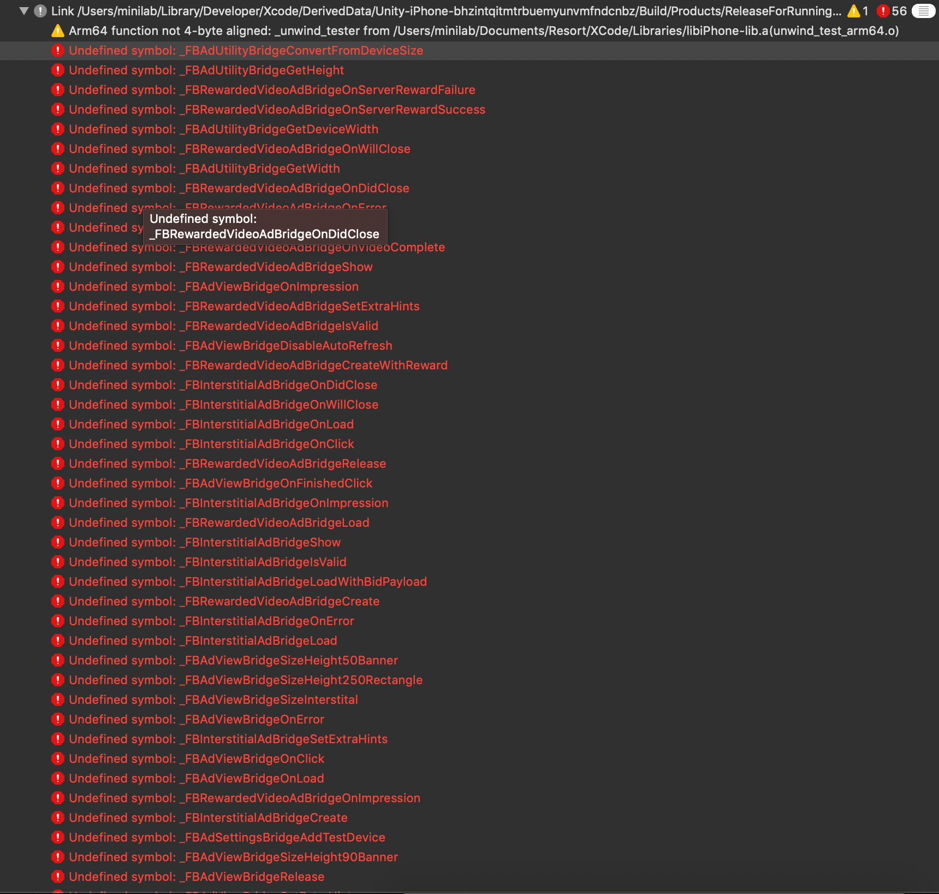Click error icon for _FBInterstitialAdBridgeIsValid
The image size is (939, 894).
pos(58,562)
